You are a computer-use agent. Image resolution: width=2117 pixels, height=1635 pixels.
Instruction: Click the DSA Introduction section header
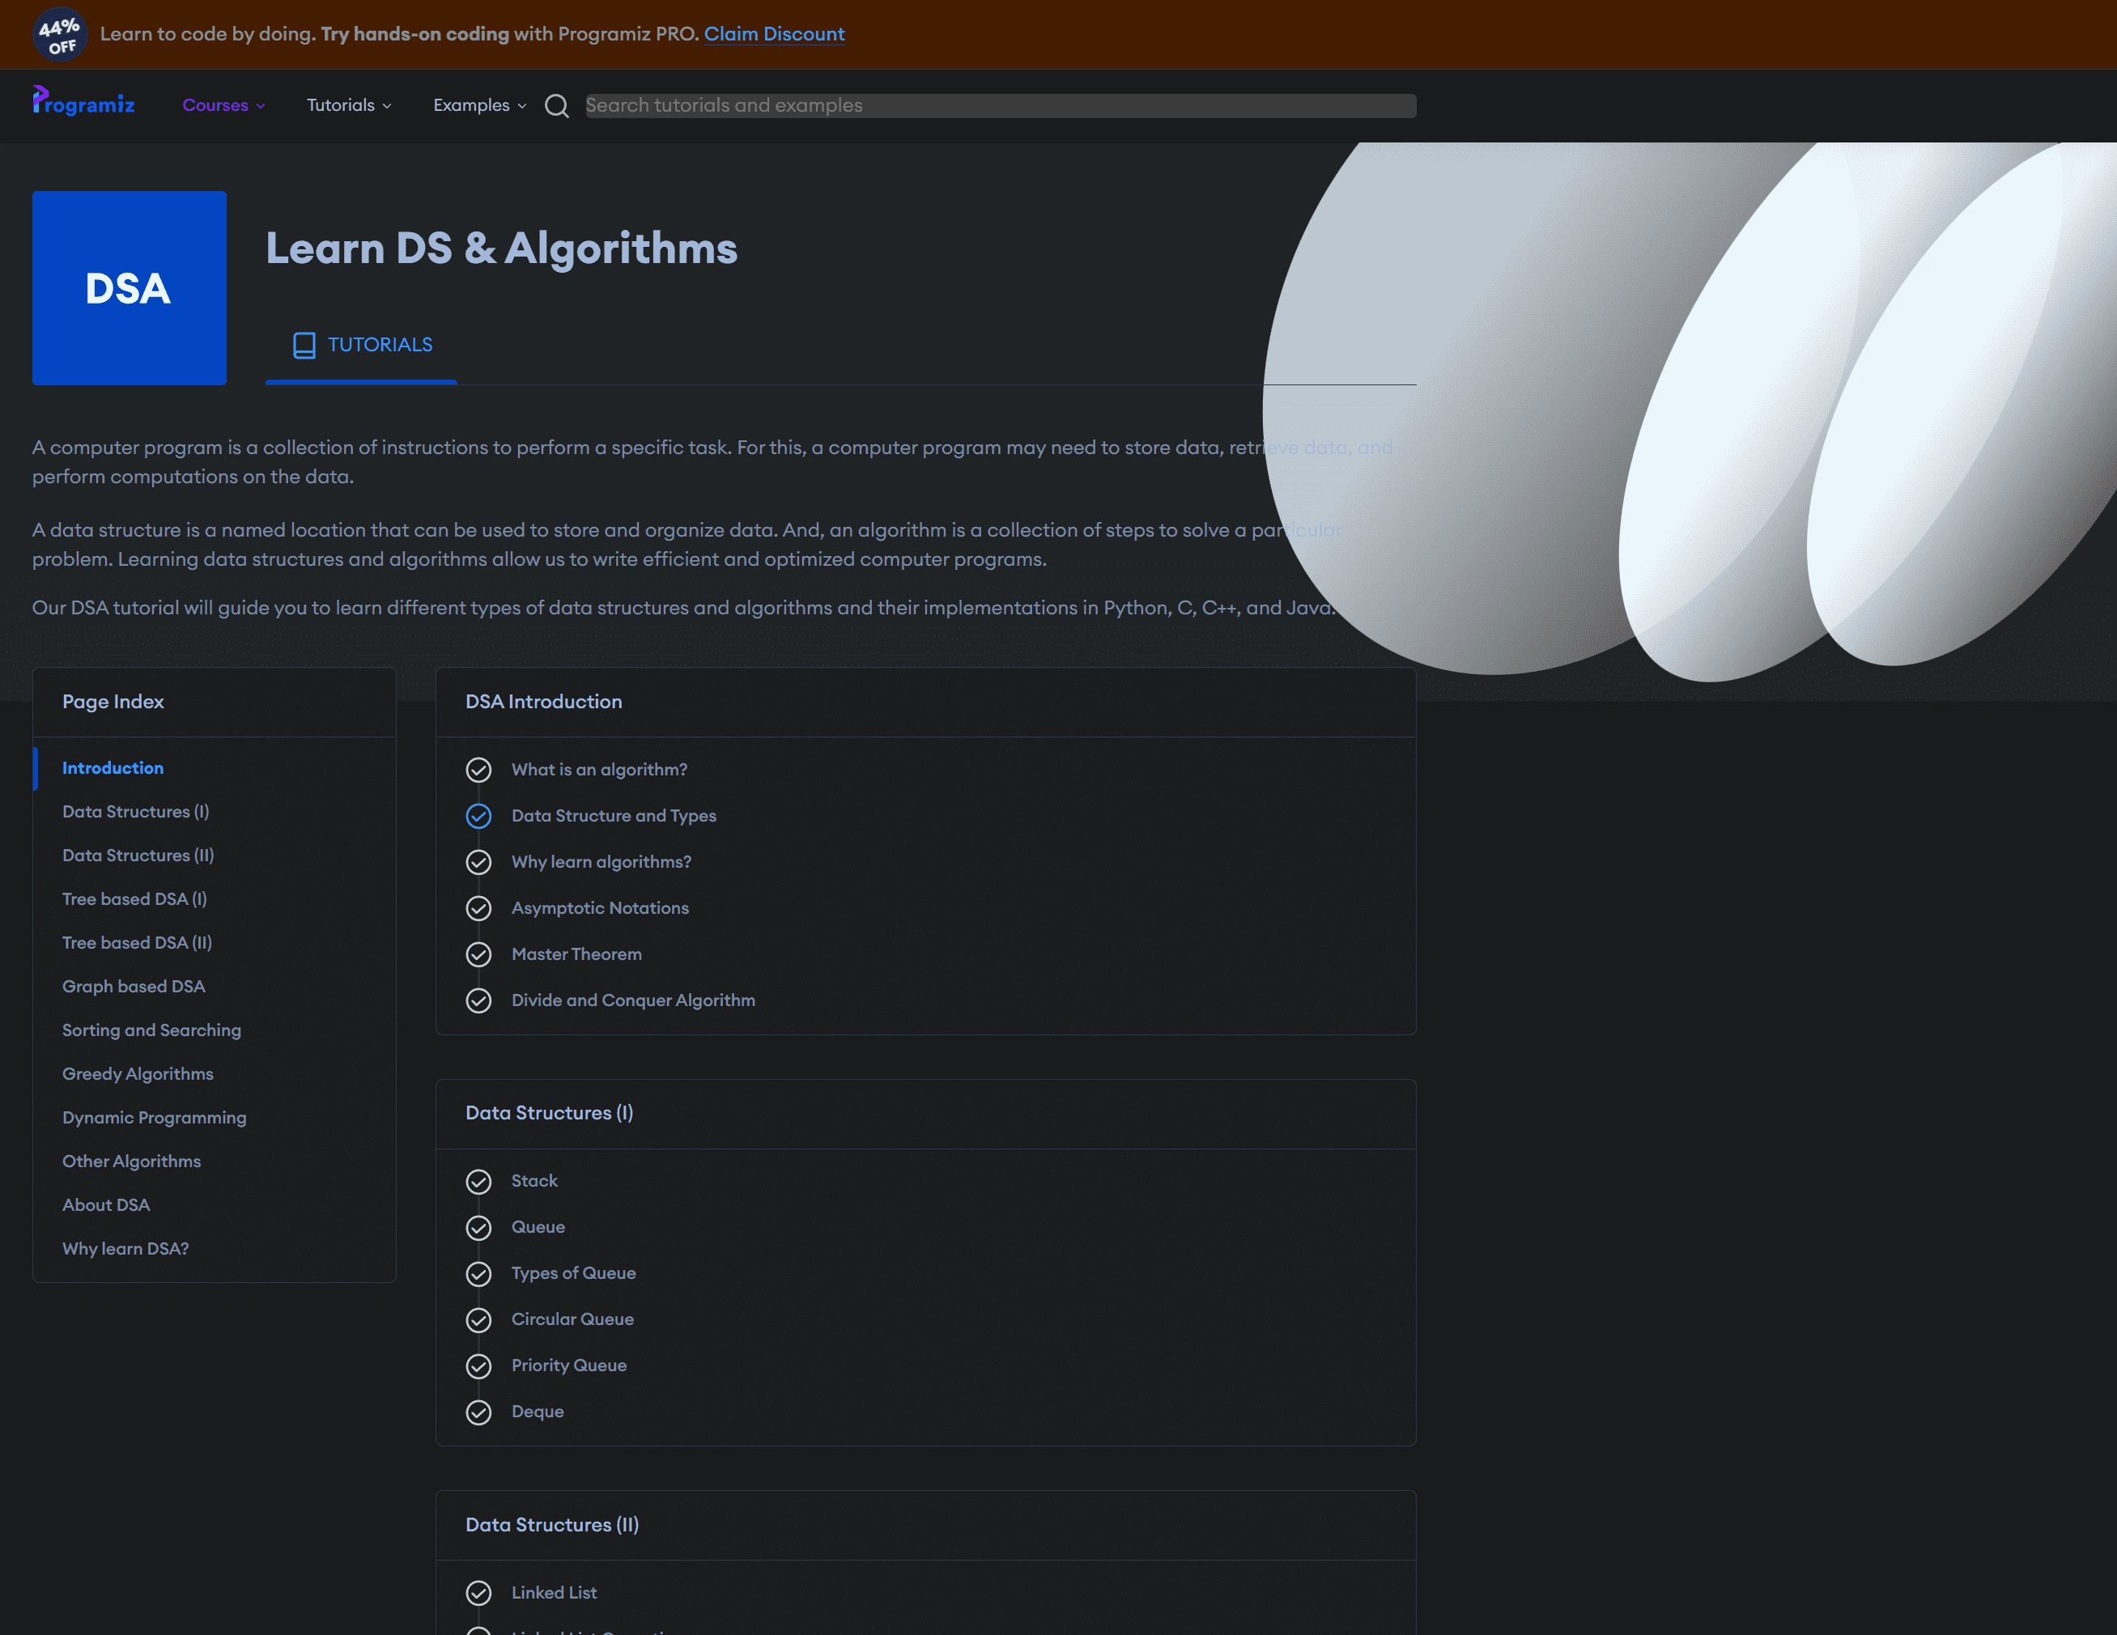544,702
